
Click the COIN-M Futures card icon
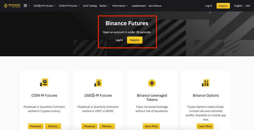[44, 82]
